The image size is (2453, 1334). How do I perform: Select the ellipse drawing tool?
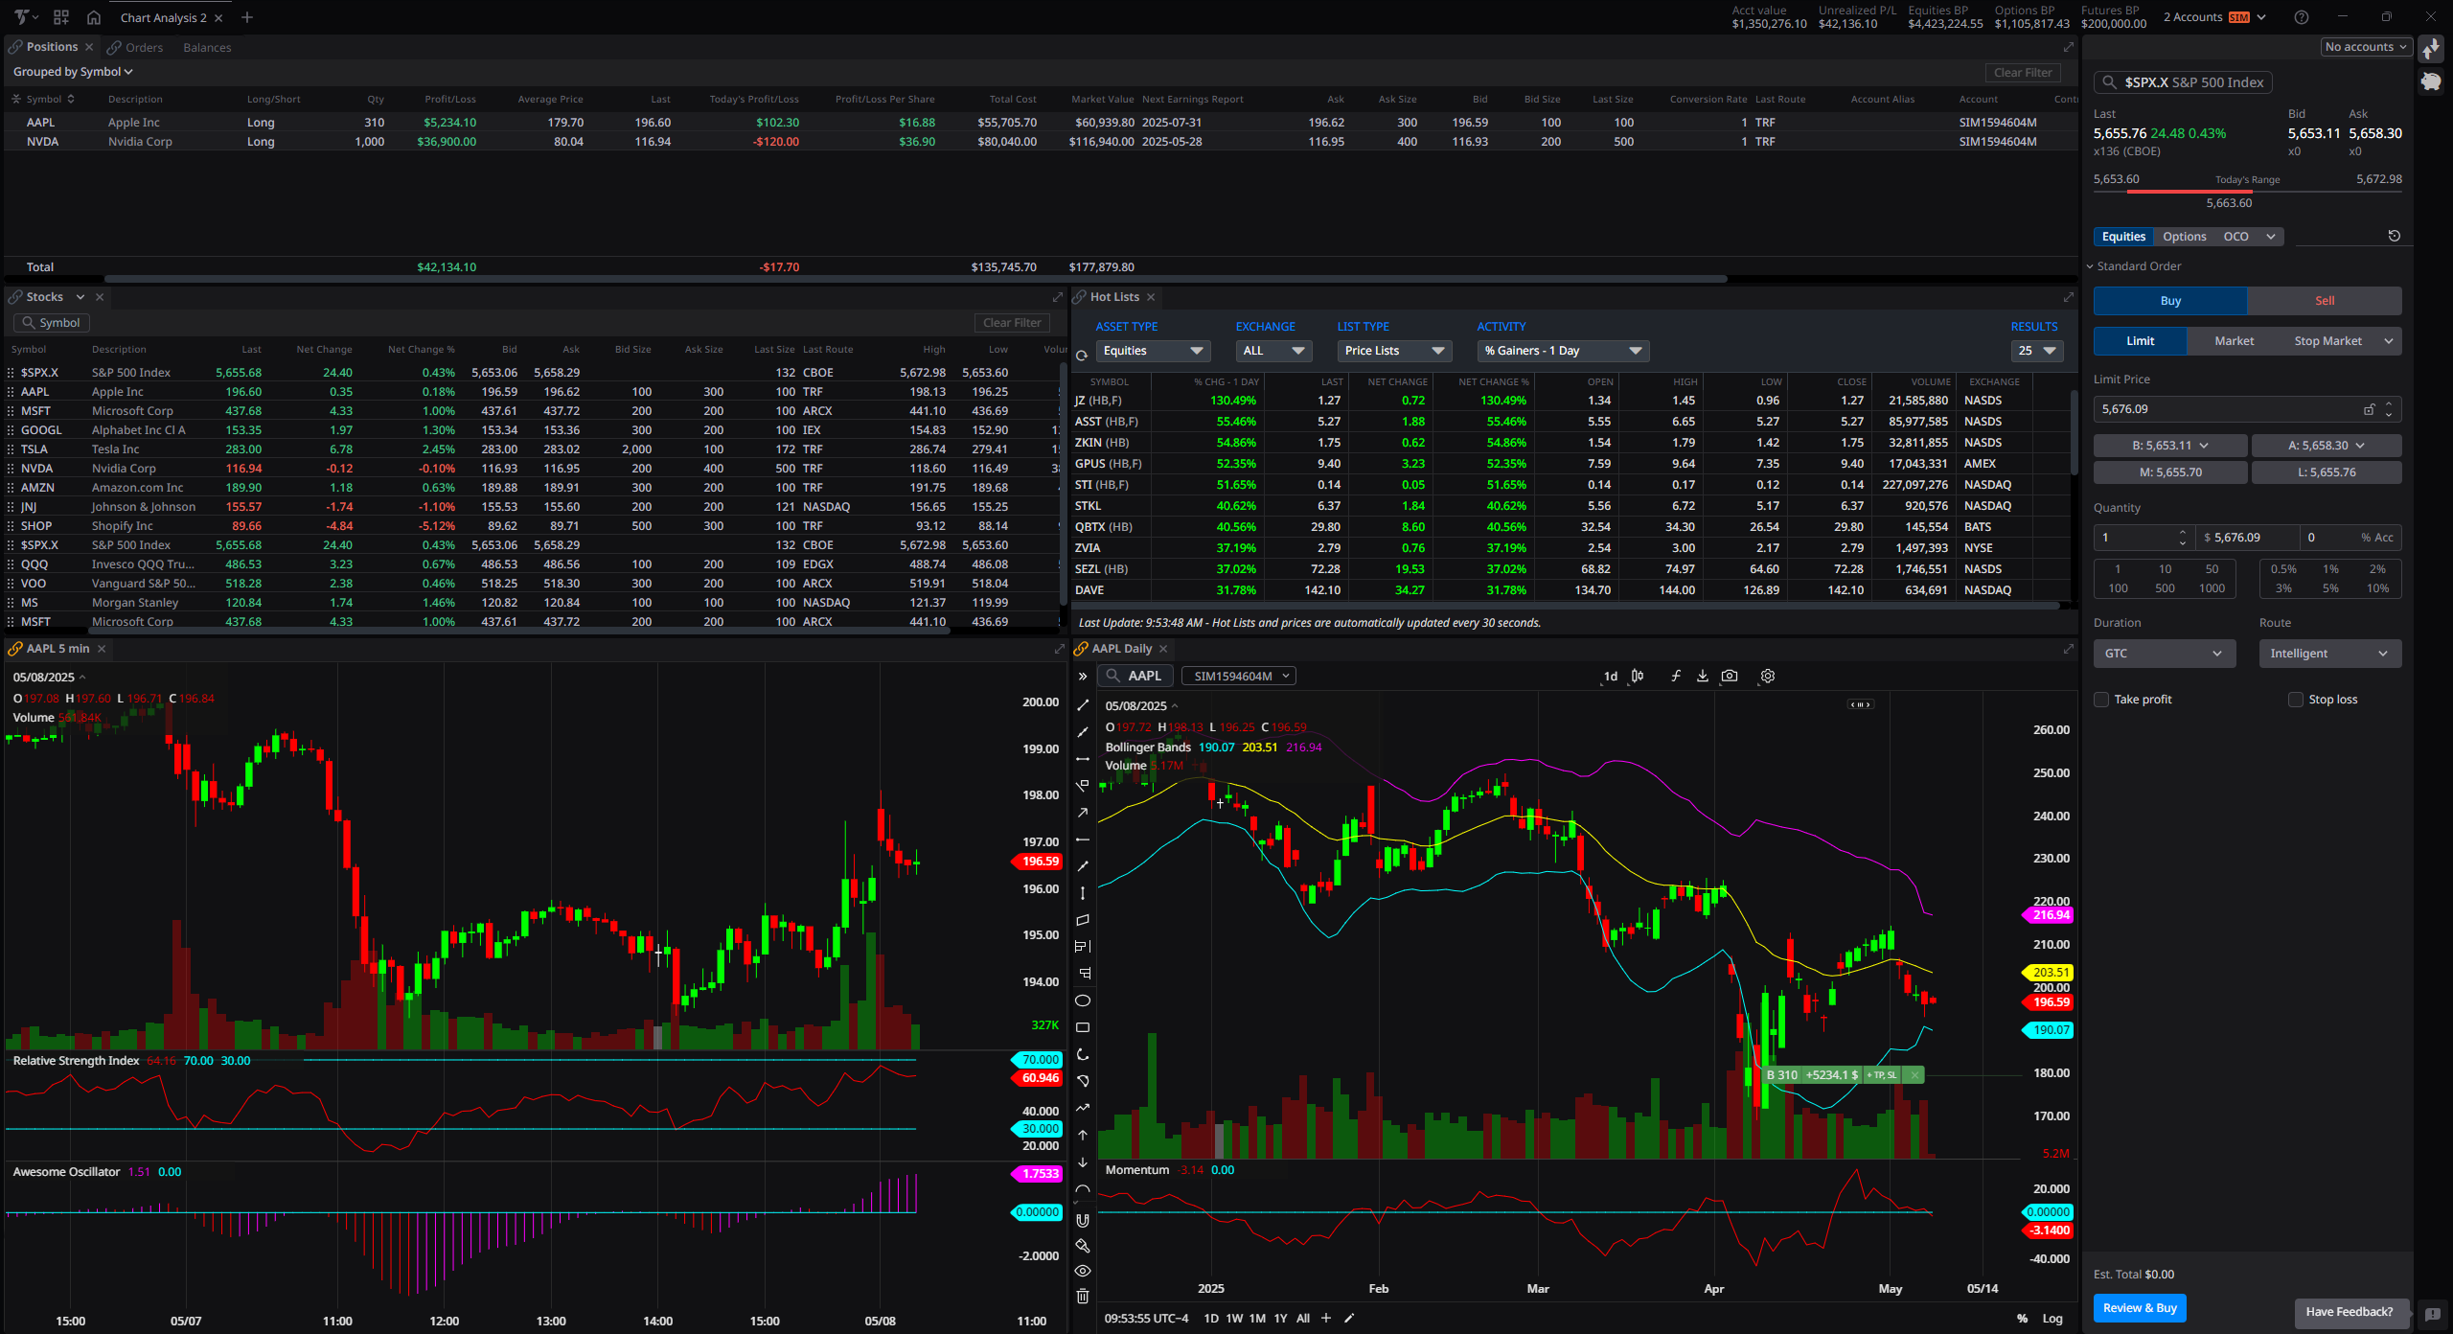pyautogui.click(x=1083, y=1000)
